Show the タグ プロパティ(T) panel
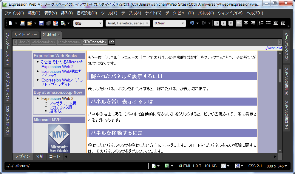This screenshot has width=295, height=174. 7,86
